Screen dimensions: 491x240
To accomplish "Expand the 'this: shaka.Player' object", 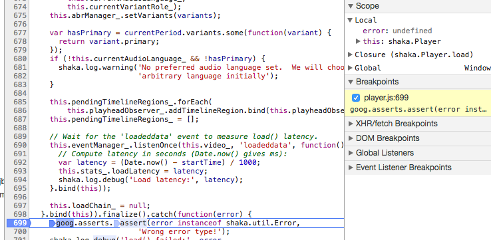I will point(358,41).
